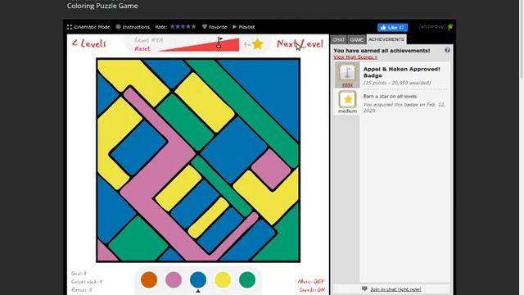The width and height of the screenshot is (524, 295).
Task: Click the flag marker on the red progress bar
Action: tap(219, 43)
